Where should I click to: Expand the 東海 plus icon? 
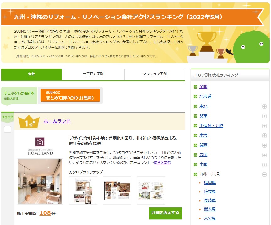click(x=264, y=136)
